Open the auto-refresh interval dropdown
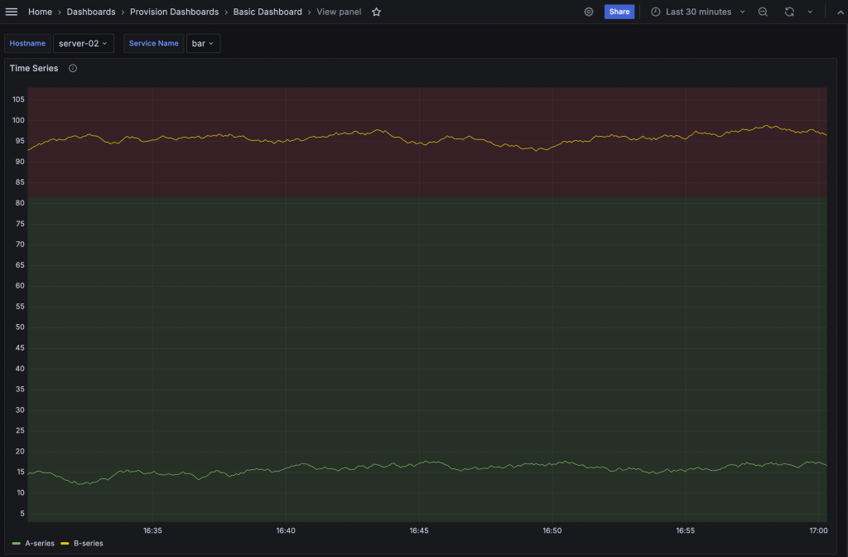 point(810,12)
